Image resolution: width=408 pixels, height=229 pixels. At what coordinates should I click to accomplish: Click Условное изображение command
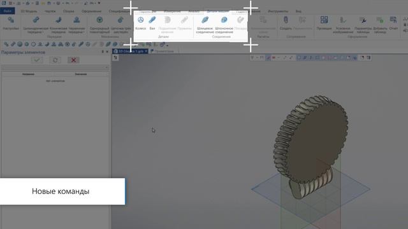(343, 25)
